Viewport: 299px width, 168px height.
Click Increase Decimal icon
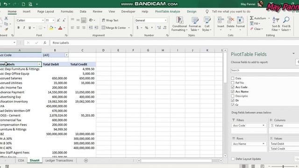[159, 28]
